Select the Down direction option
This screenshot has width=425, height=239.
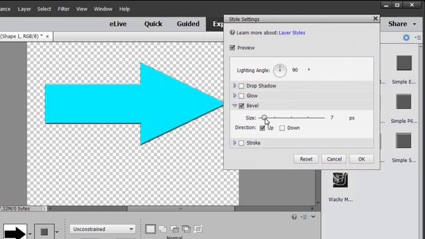pos(282,128)
